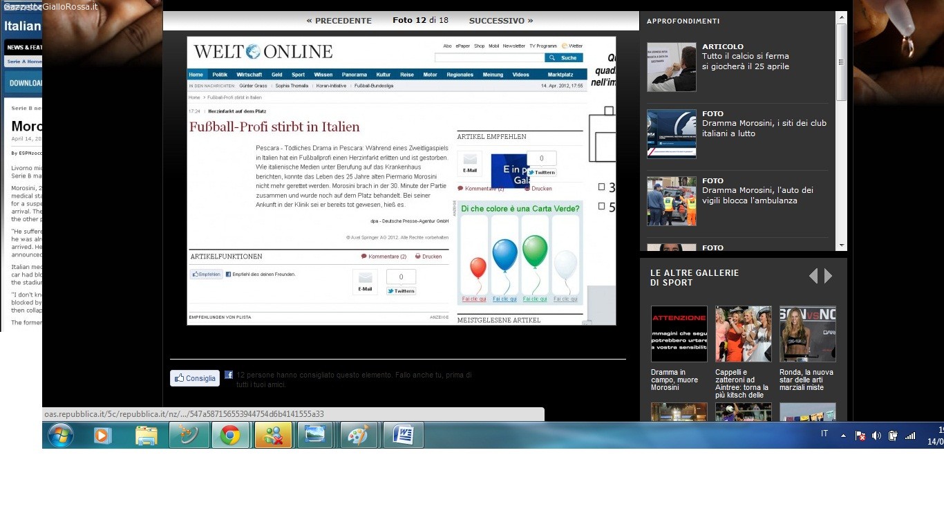Click the 'Fußball-Profi stirbt in Italien' headline
The image size is (944, 531).
274,127
